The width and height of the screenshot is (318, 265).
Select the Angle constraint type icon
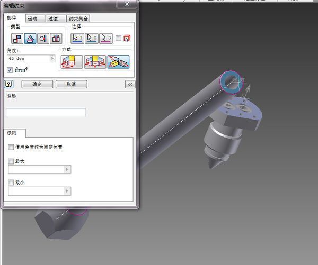pyautogui.click(x=30, y=39)
